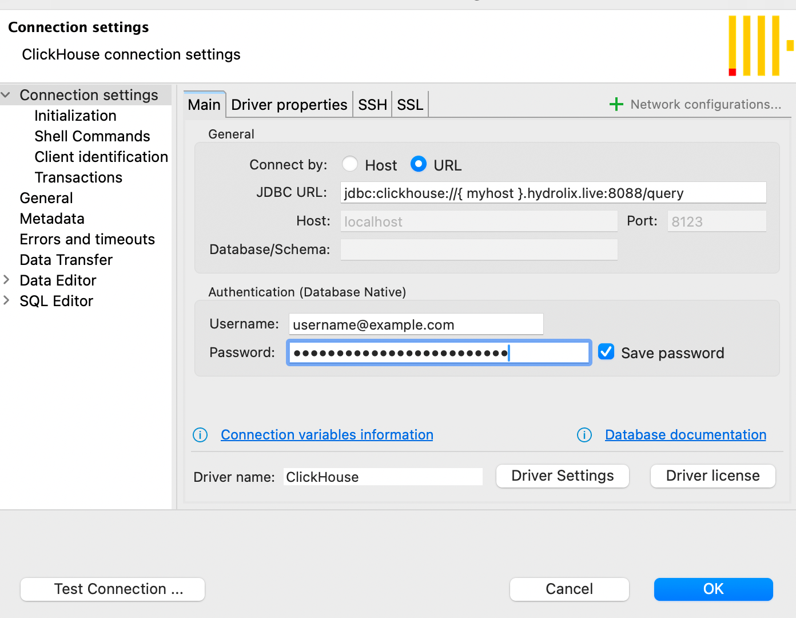Click the Username input field
Viewport: 796px width, 618px height.
coord(416,324)
